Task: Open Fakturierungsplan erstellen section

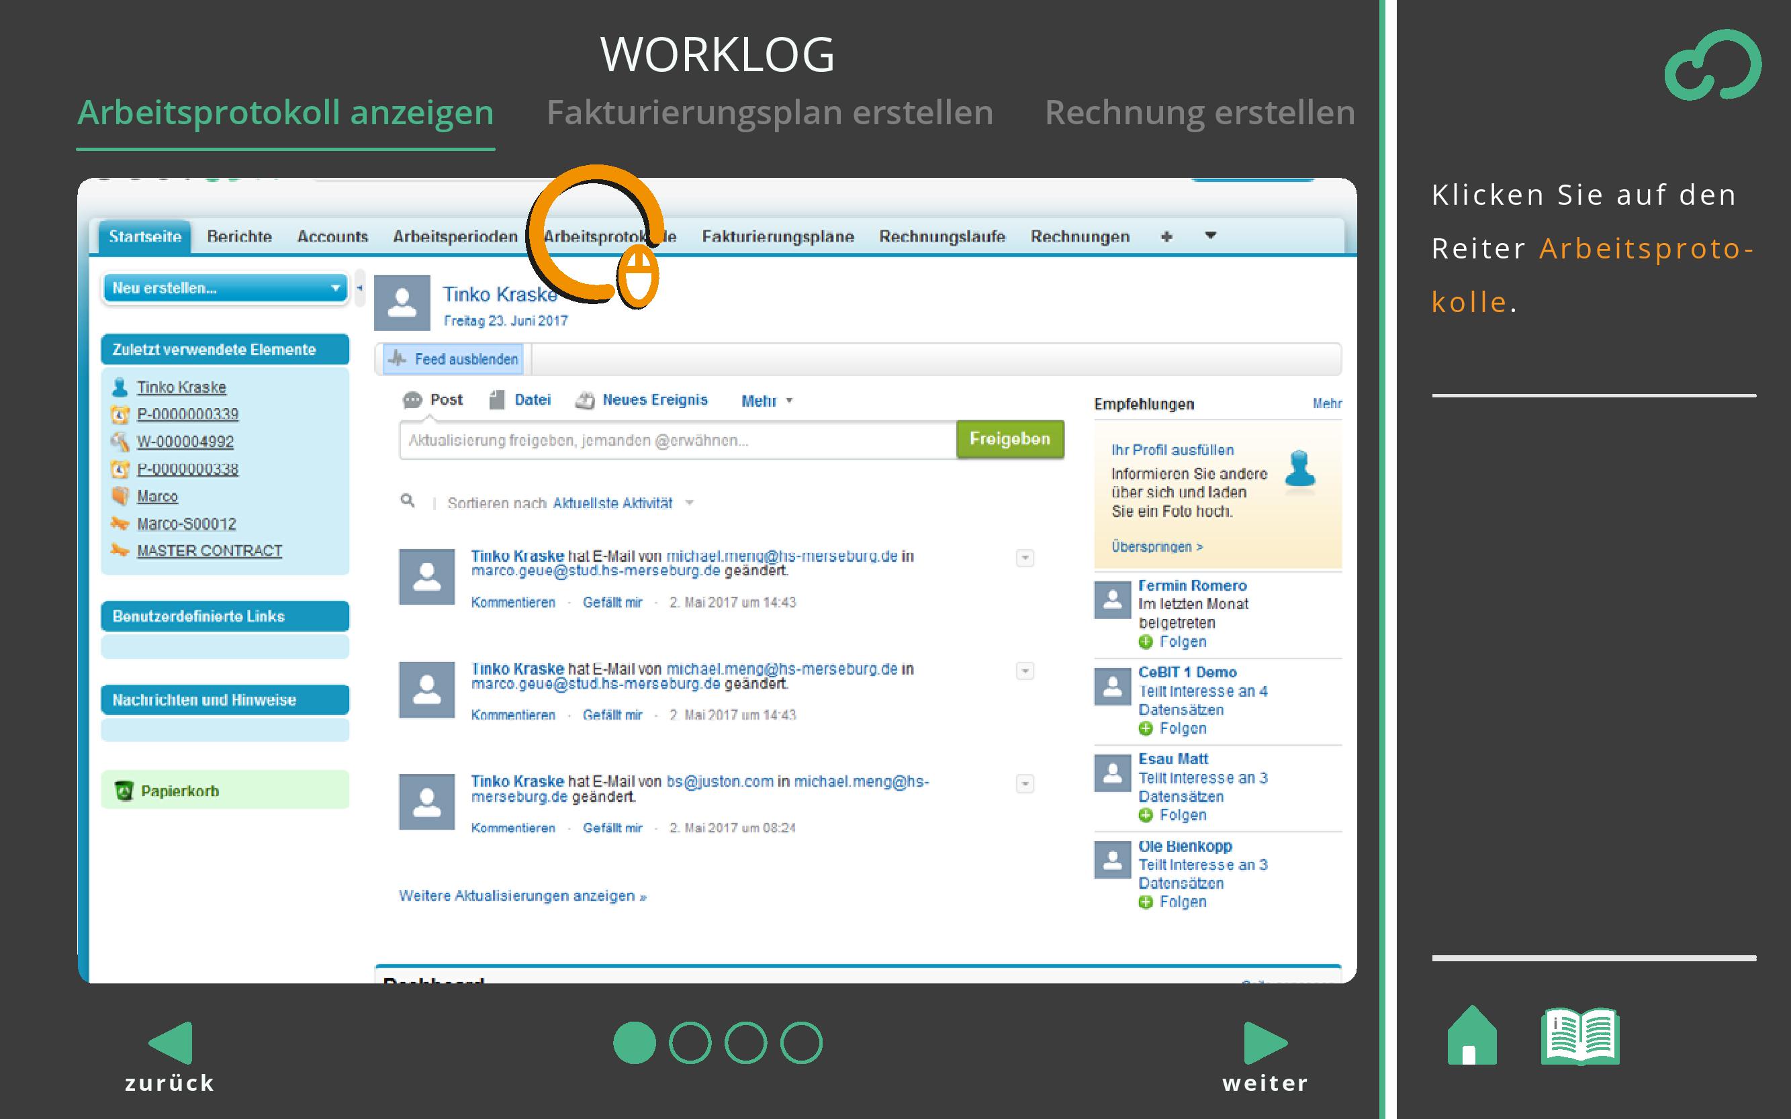Action: [x=770, y=113]
